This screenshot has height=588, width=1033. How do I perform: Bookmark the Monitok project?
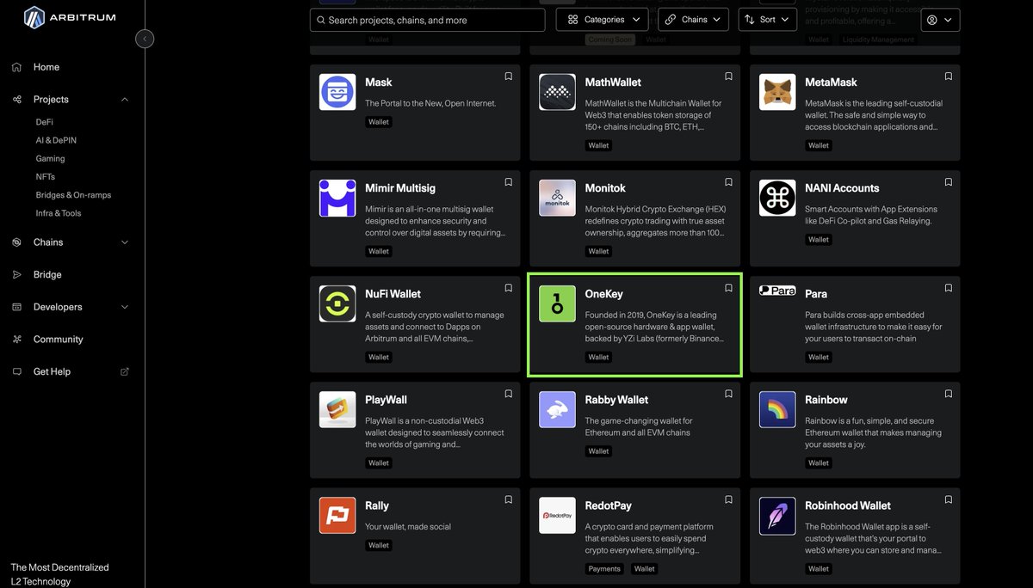(x=728, y=182)
